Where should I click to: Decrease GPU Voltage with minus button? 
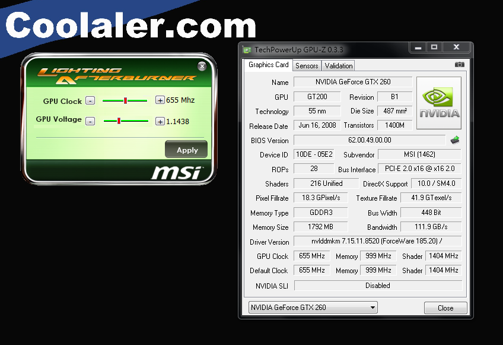91,121
